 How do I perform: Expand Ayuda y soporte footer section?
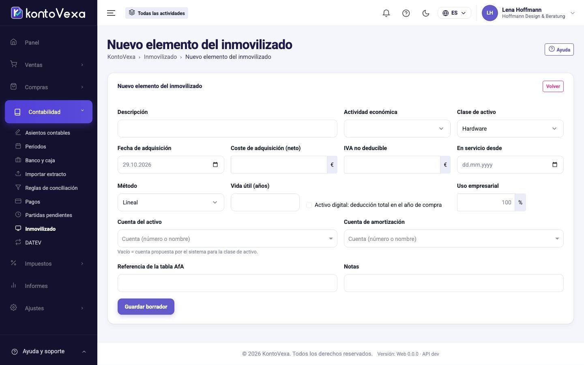point(49,351)
